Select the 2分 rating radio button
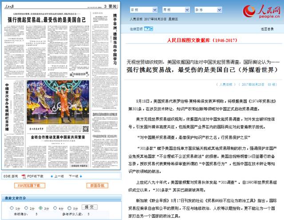The height and width of the screenshot is (220, 284). pyautogui.click(x=26, y=208)
